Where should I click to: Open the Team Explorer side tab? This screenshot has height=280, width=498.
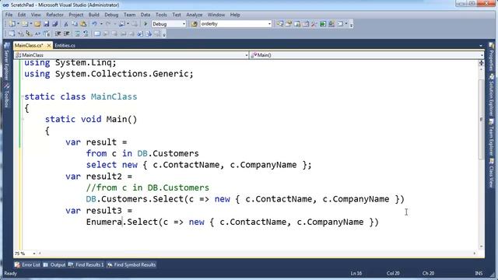[491, 137]
